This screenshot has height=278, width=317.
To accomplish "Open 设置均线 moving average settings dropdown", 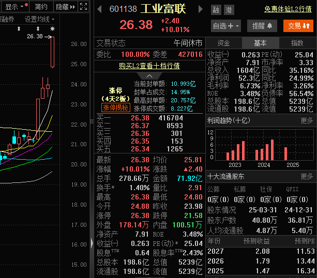I will click(x=40, y=20).
